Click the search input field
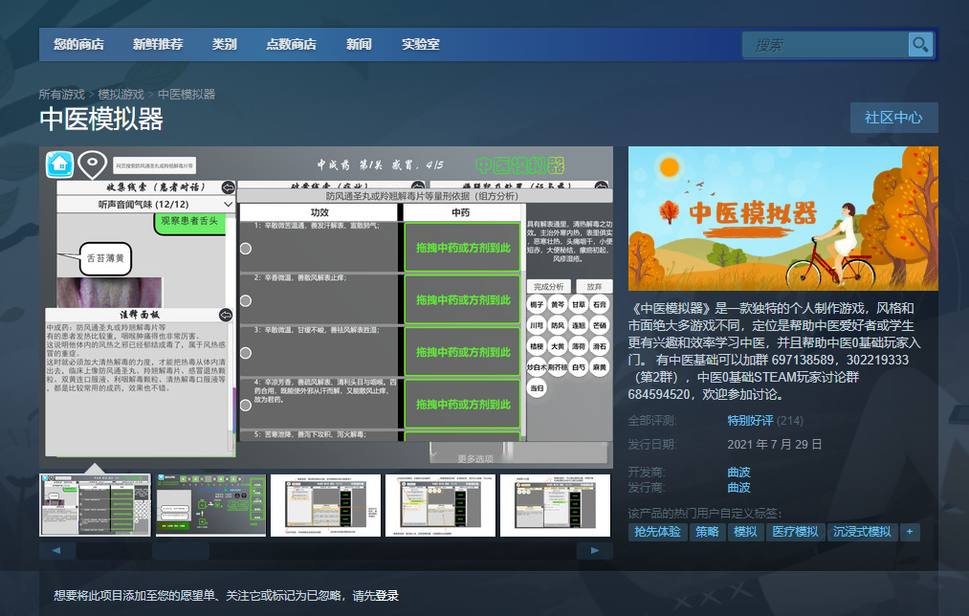Viewport: 969px width, 616px height. (826, 45)
